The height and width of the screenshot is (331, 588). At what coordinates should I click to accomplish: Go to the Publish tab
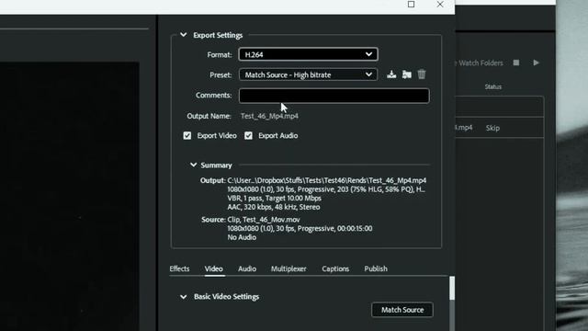(x=376, y=268)
